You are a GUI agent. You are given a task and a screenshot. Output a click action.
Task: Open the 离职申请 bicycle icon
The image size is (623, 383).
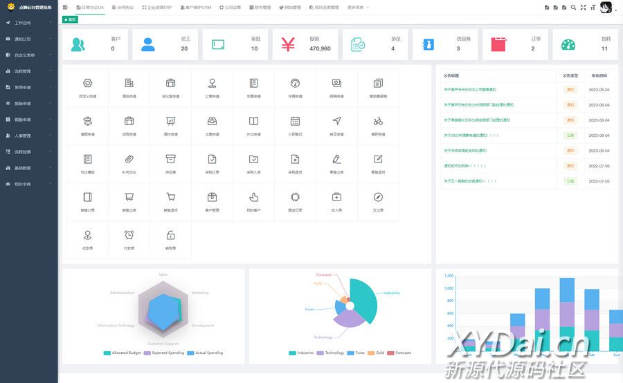click(378, 121)
